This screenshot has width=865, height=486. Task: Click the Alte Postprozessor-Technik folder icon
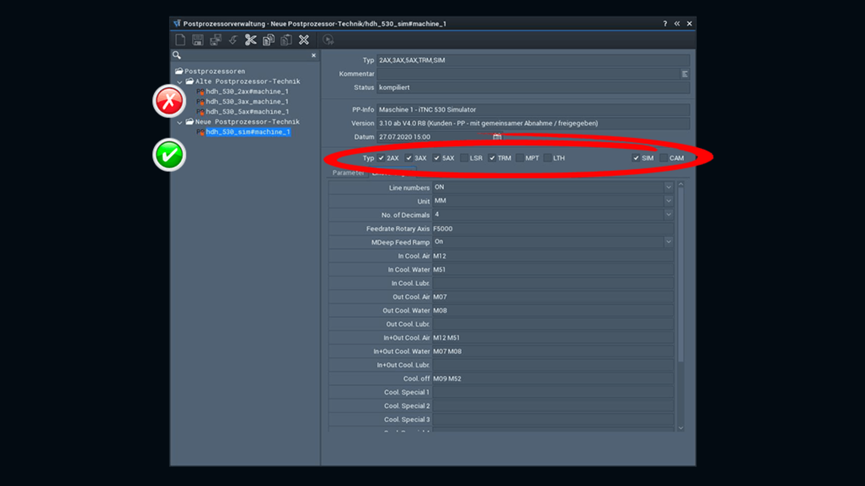pos(190,81)
